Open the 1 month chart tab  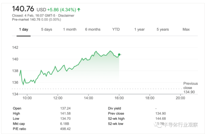[x=70, y=29]
